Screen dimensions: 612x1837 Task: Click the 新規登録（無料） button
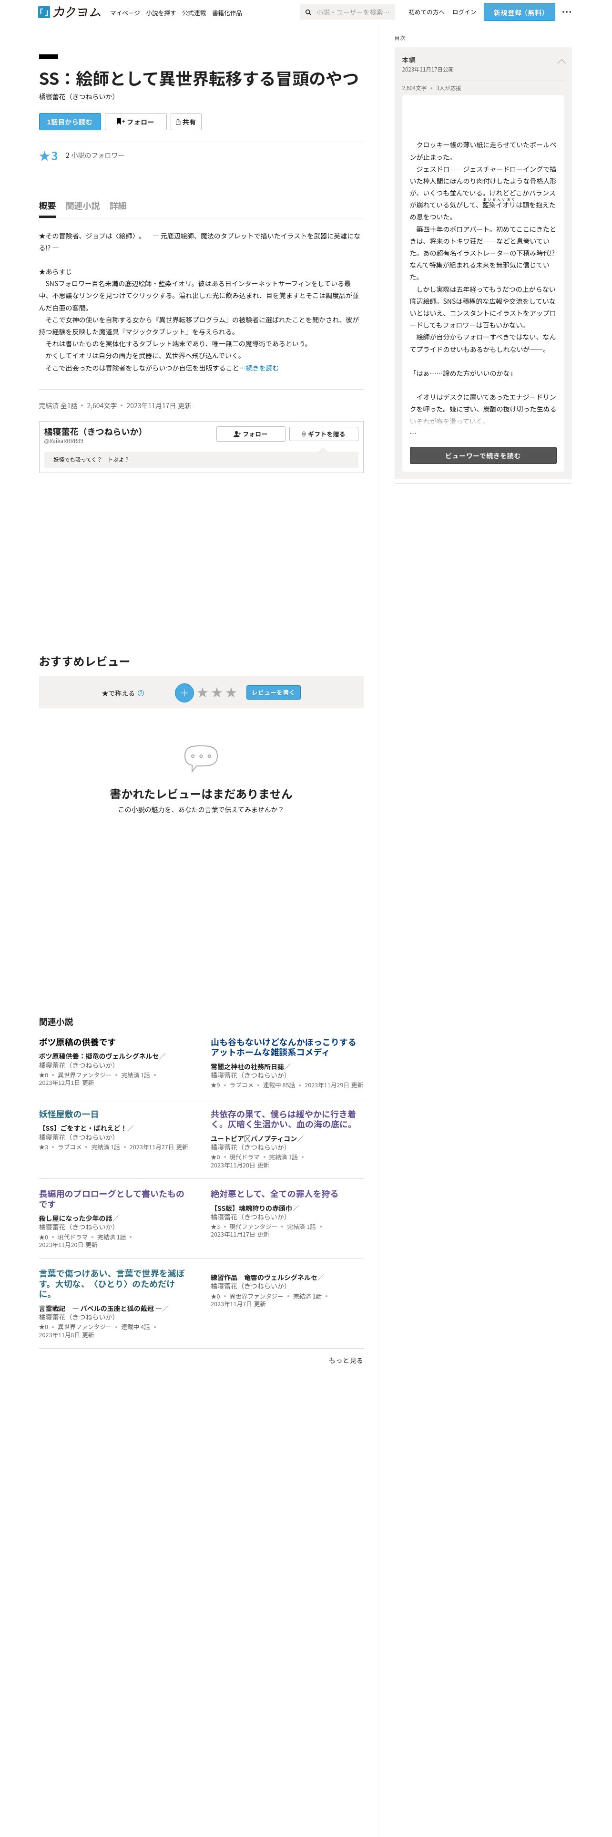pos(519,12)
